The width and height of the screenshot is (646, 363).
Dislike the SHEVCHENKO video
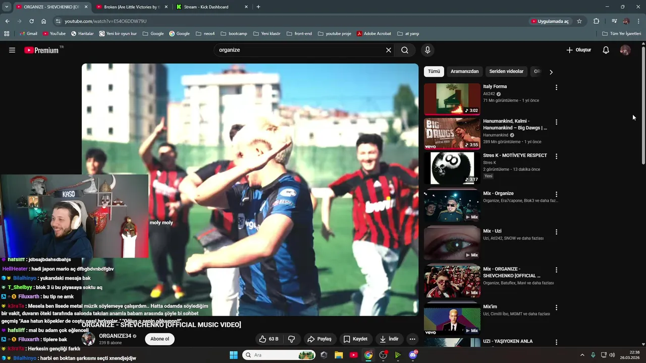[x=292, y=339]
